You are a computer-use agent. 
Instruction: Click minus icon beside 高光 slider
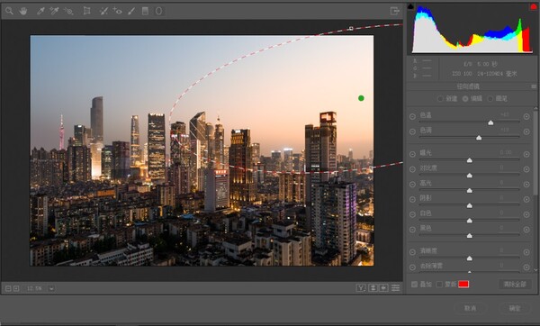(412, 185)
